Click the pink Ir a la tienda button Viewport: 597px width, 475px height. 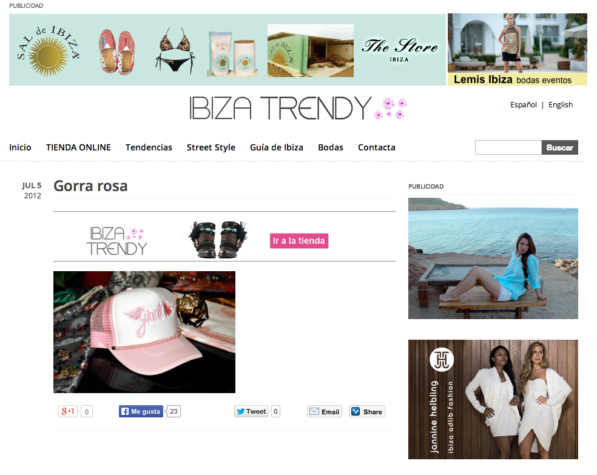click(299, 241)
